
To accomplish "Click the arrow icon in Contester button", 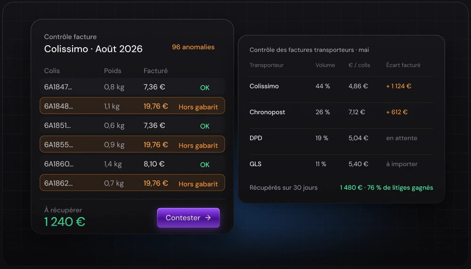I will click(x=208, y=218).
